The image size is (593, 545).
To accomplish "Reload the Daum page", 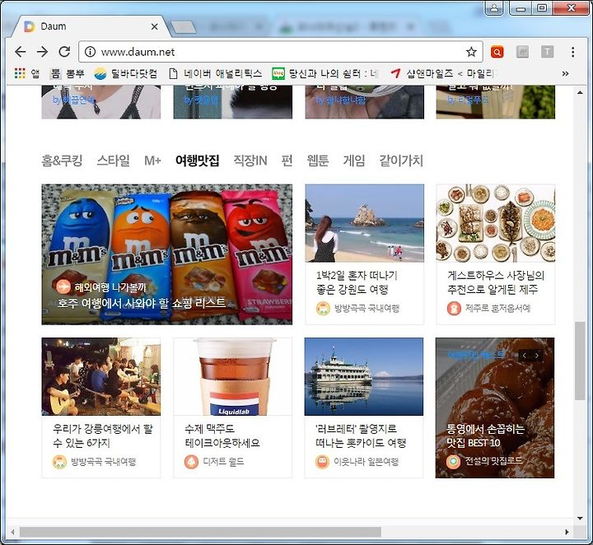I will [x=65, y=52].
